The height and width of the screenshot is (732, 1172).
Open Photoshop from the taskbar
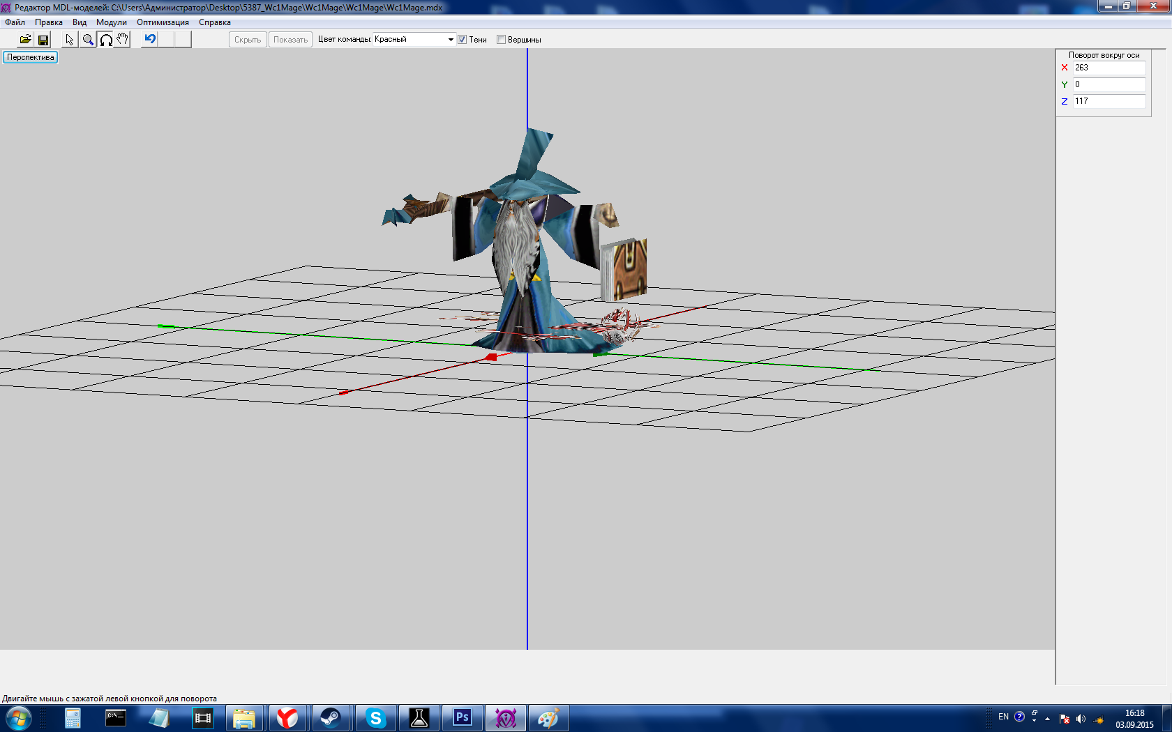(462, 718)
